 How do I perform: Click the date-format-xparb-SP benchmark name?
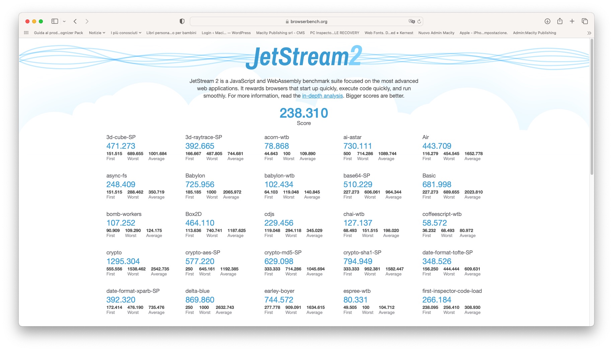click(x=133, y=291)
